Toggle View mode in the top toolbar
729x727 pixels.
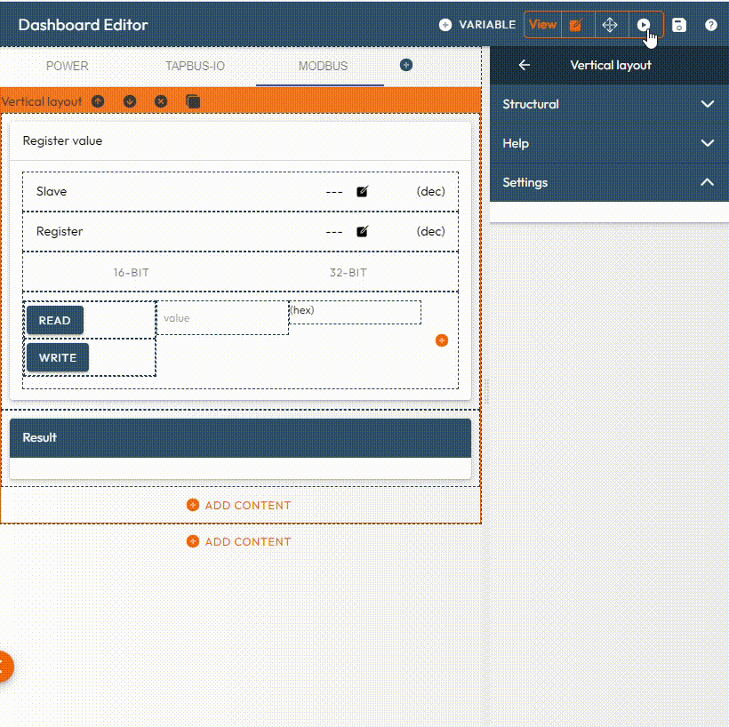pyautogui.click(x=542, y=25)
